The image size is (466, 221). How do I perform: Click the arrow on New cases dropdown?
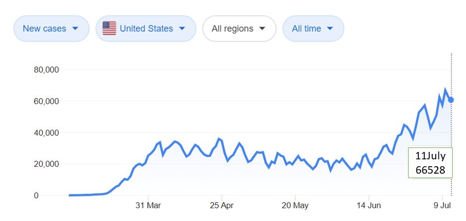click(x=75, y=29)
